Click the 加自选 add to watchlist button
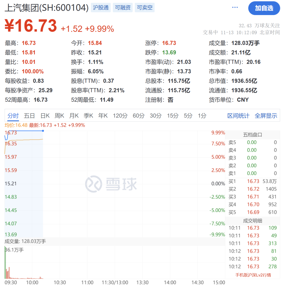The image size is (281, 287). pos(264,8)
